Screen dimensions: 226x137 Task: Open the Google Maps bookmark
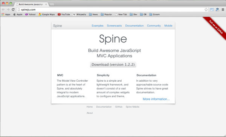47,14
